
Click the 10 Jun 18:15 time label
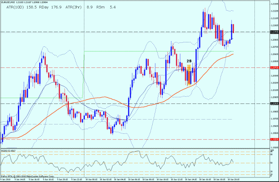coord(220,179)
